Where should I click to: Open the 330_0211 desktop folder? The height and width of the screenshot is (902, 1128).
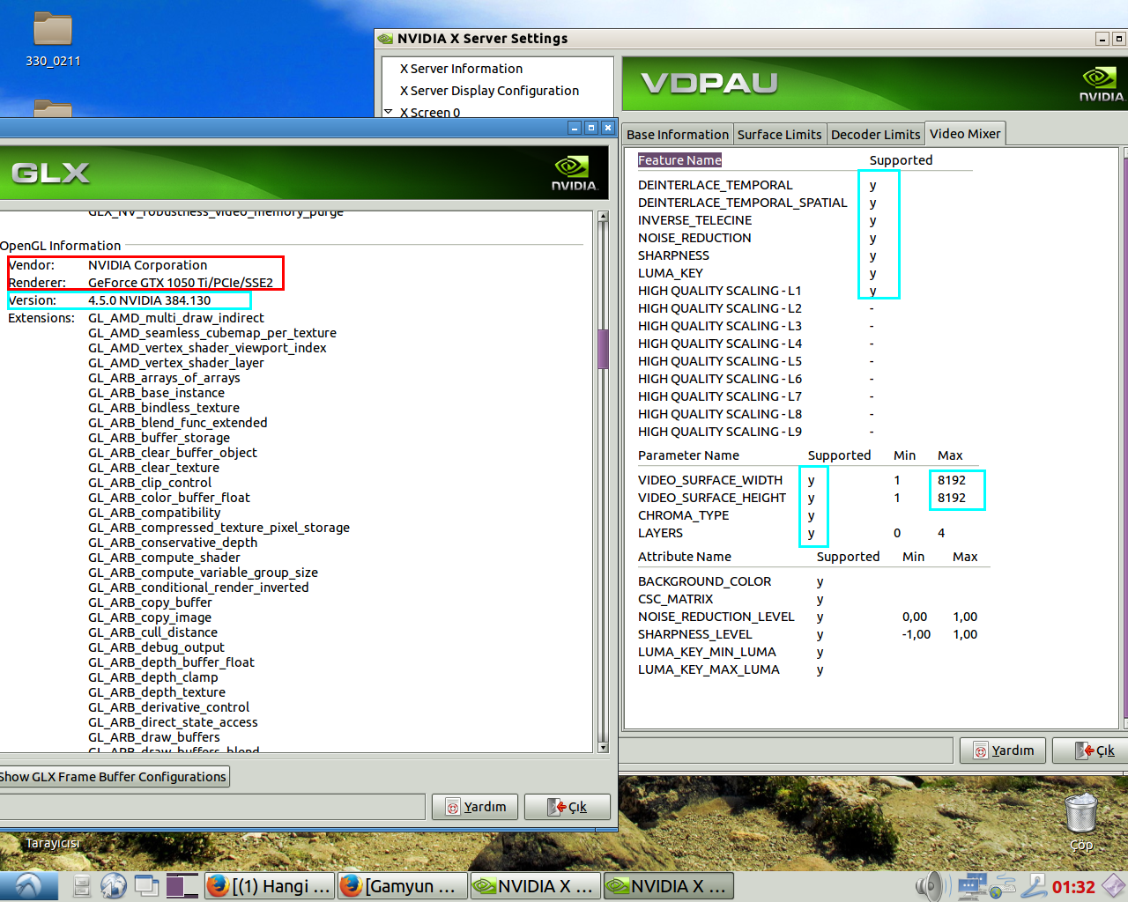(x=53, y=40)
